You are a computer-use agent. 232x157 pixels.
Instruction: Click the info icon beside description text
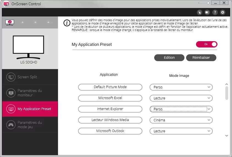(67, 23)
